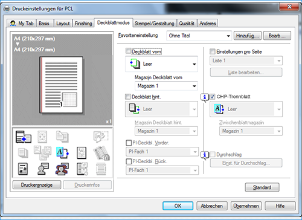The width and height of the screenshot is (302, 220).
Task: Click the greyed header/footer page icon
Action: [x=101, y=169]
